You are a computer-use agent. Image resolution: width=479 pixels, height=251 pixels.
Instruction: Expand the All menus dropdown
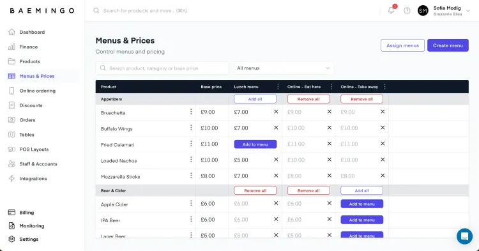284,68
